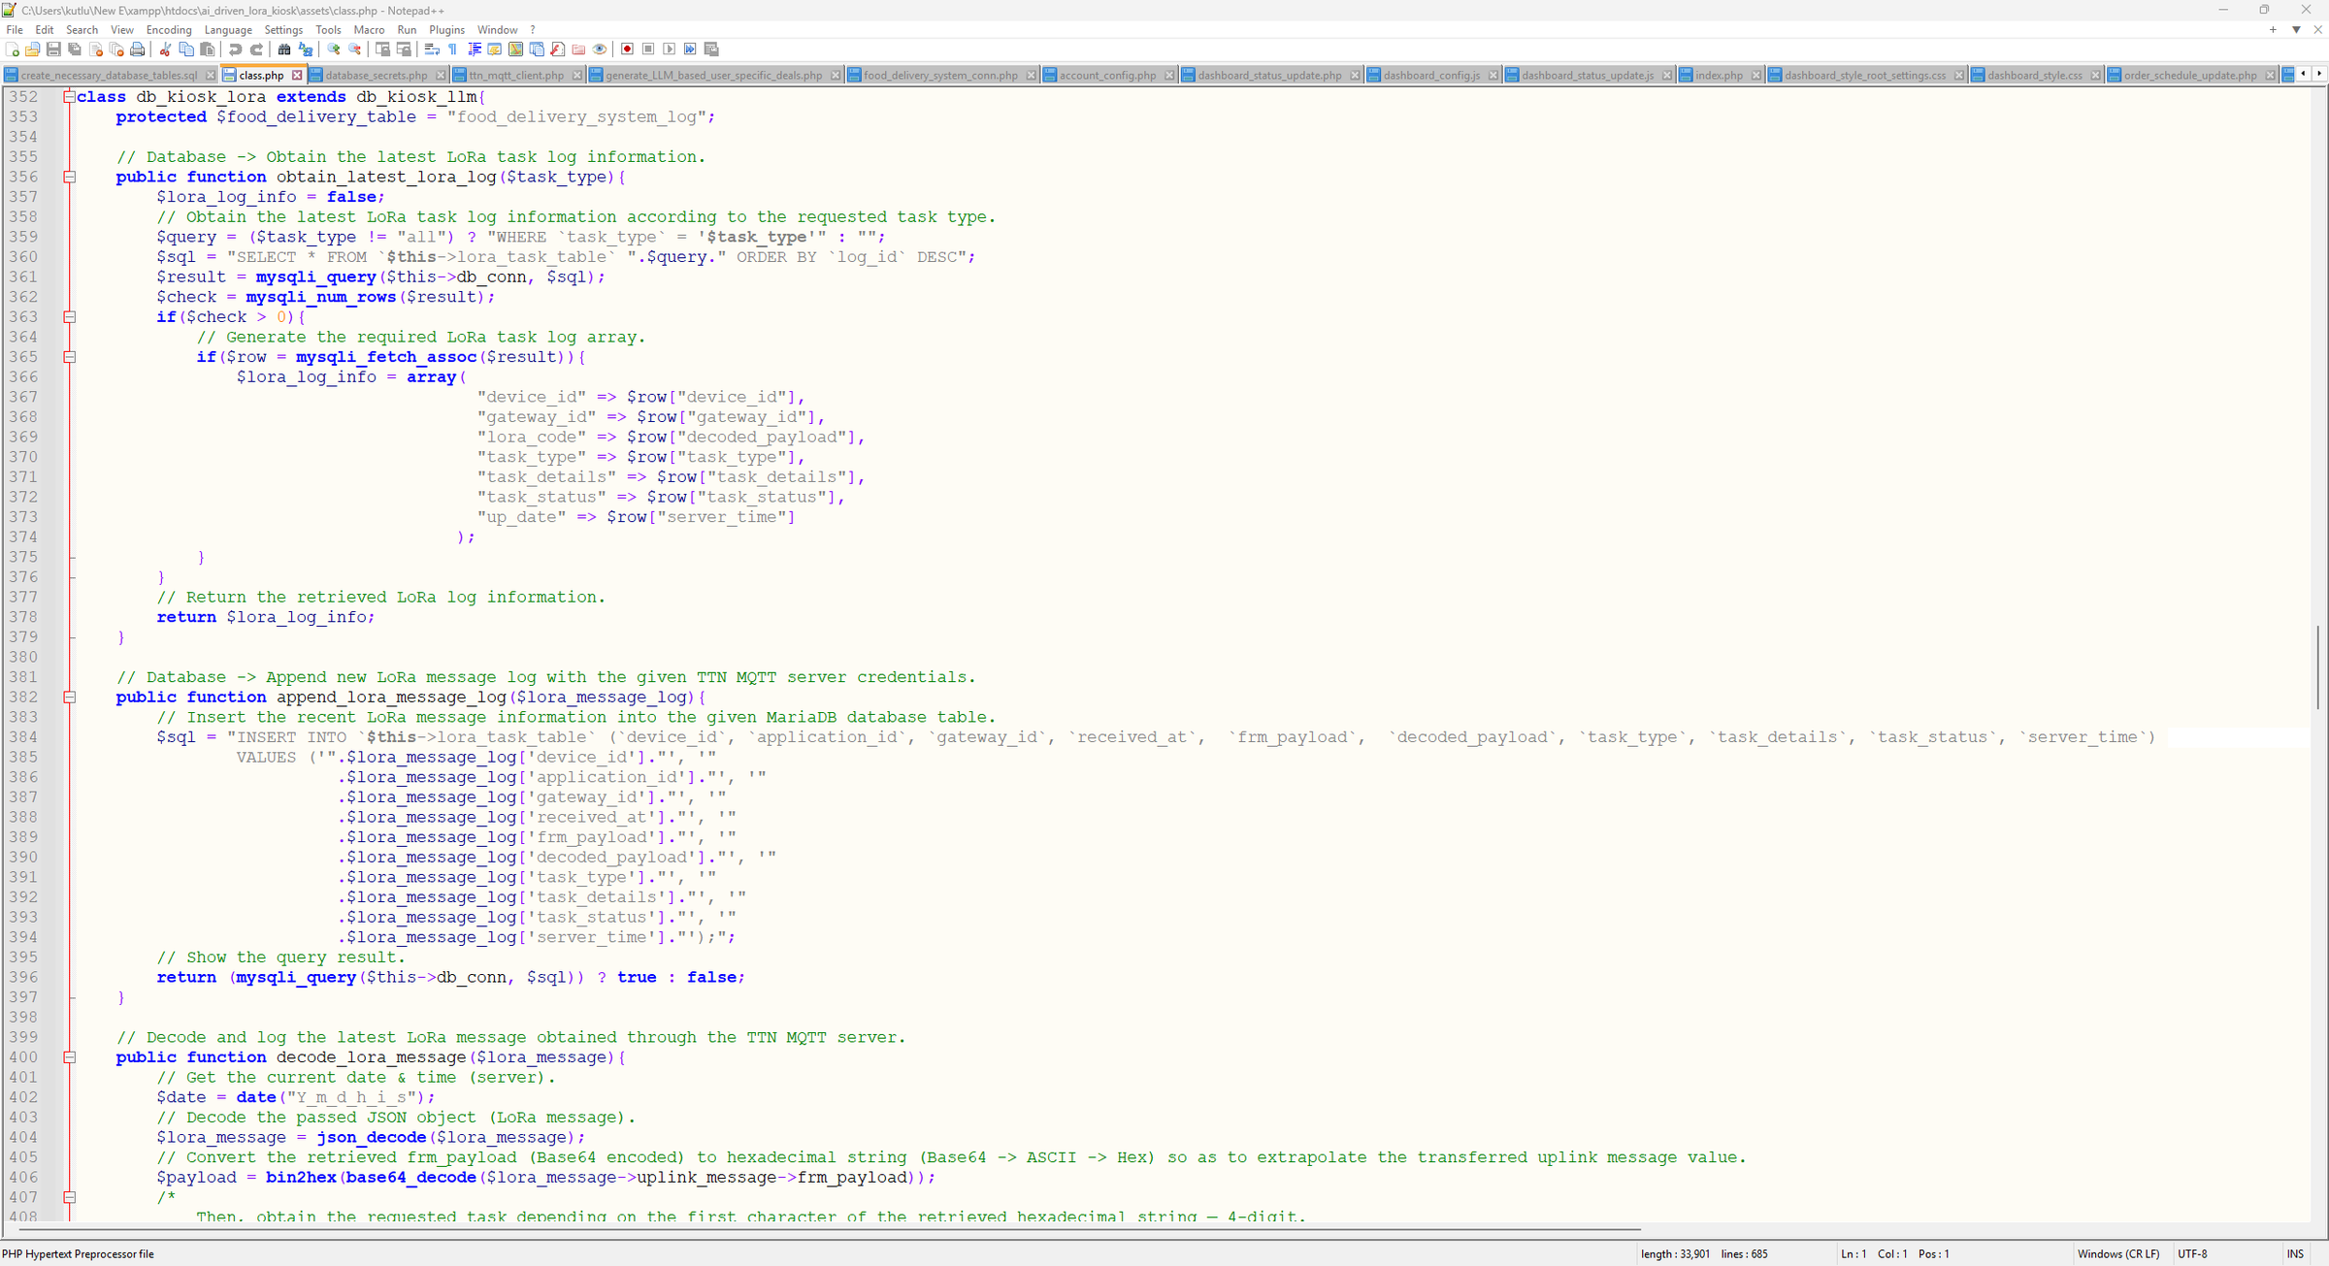Viewport: 2329px width, 1266px height.
Task: Collapse comment block fold at line 407
Action: click(x=70, y=1197)
